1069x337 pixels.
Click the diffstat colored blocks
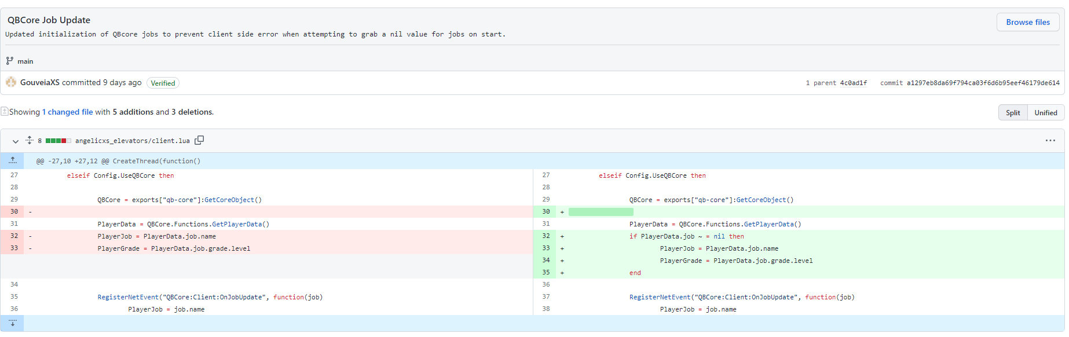tap(58, 141)
